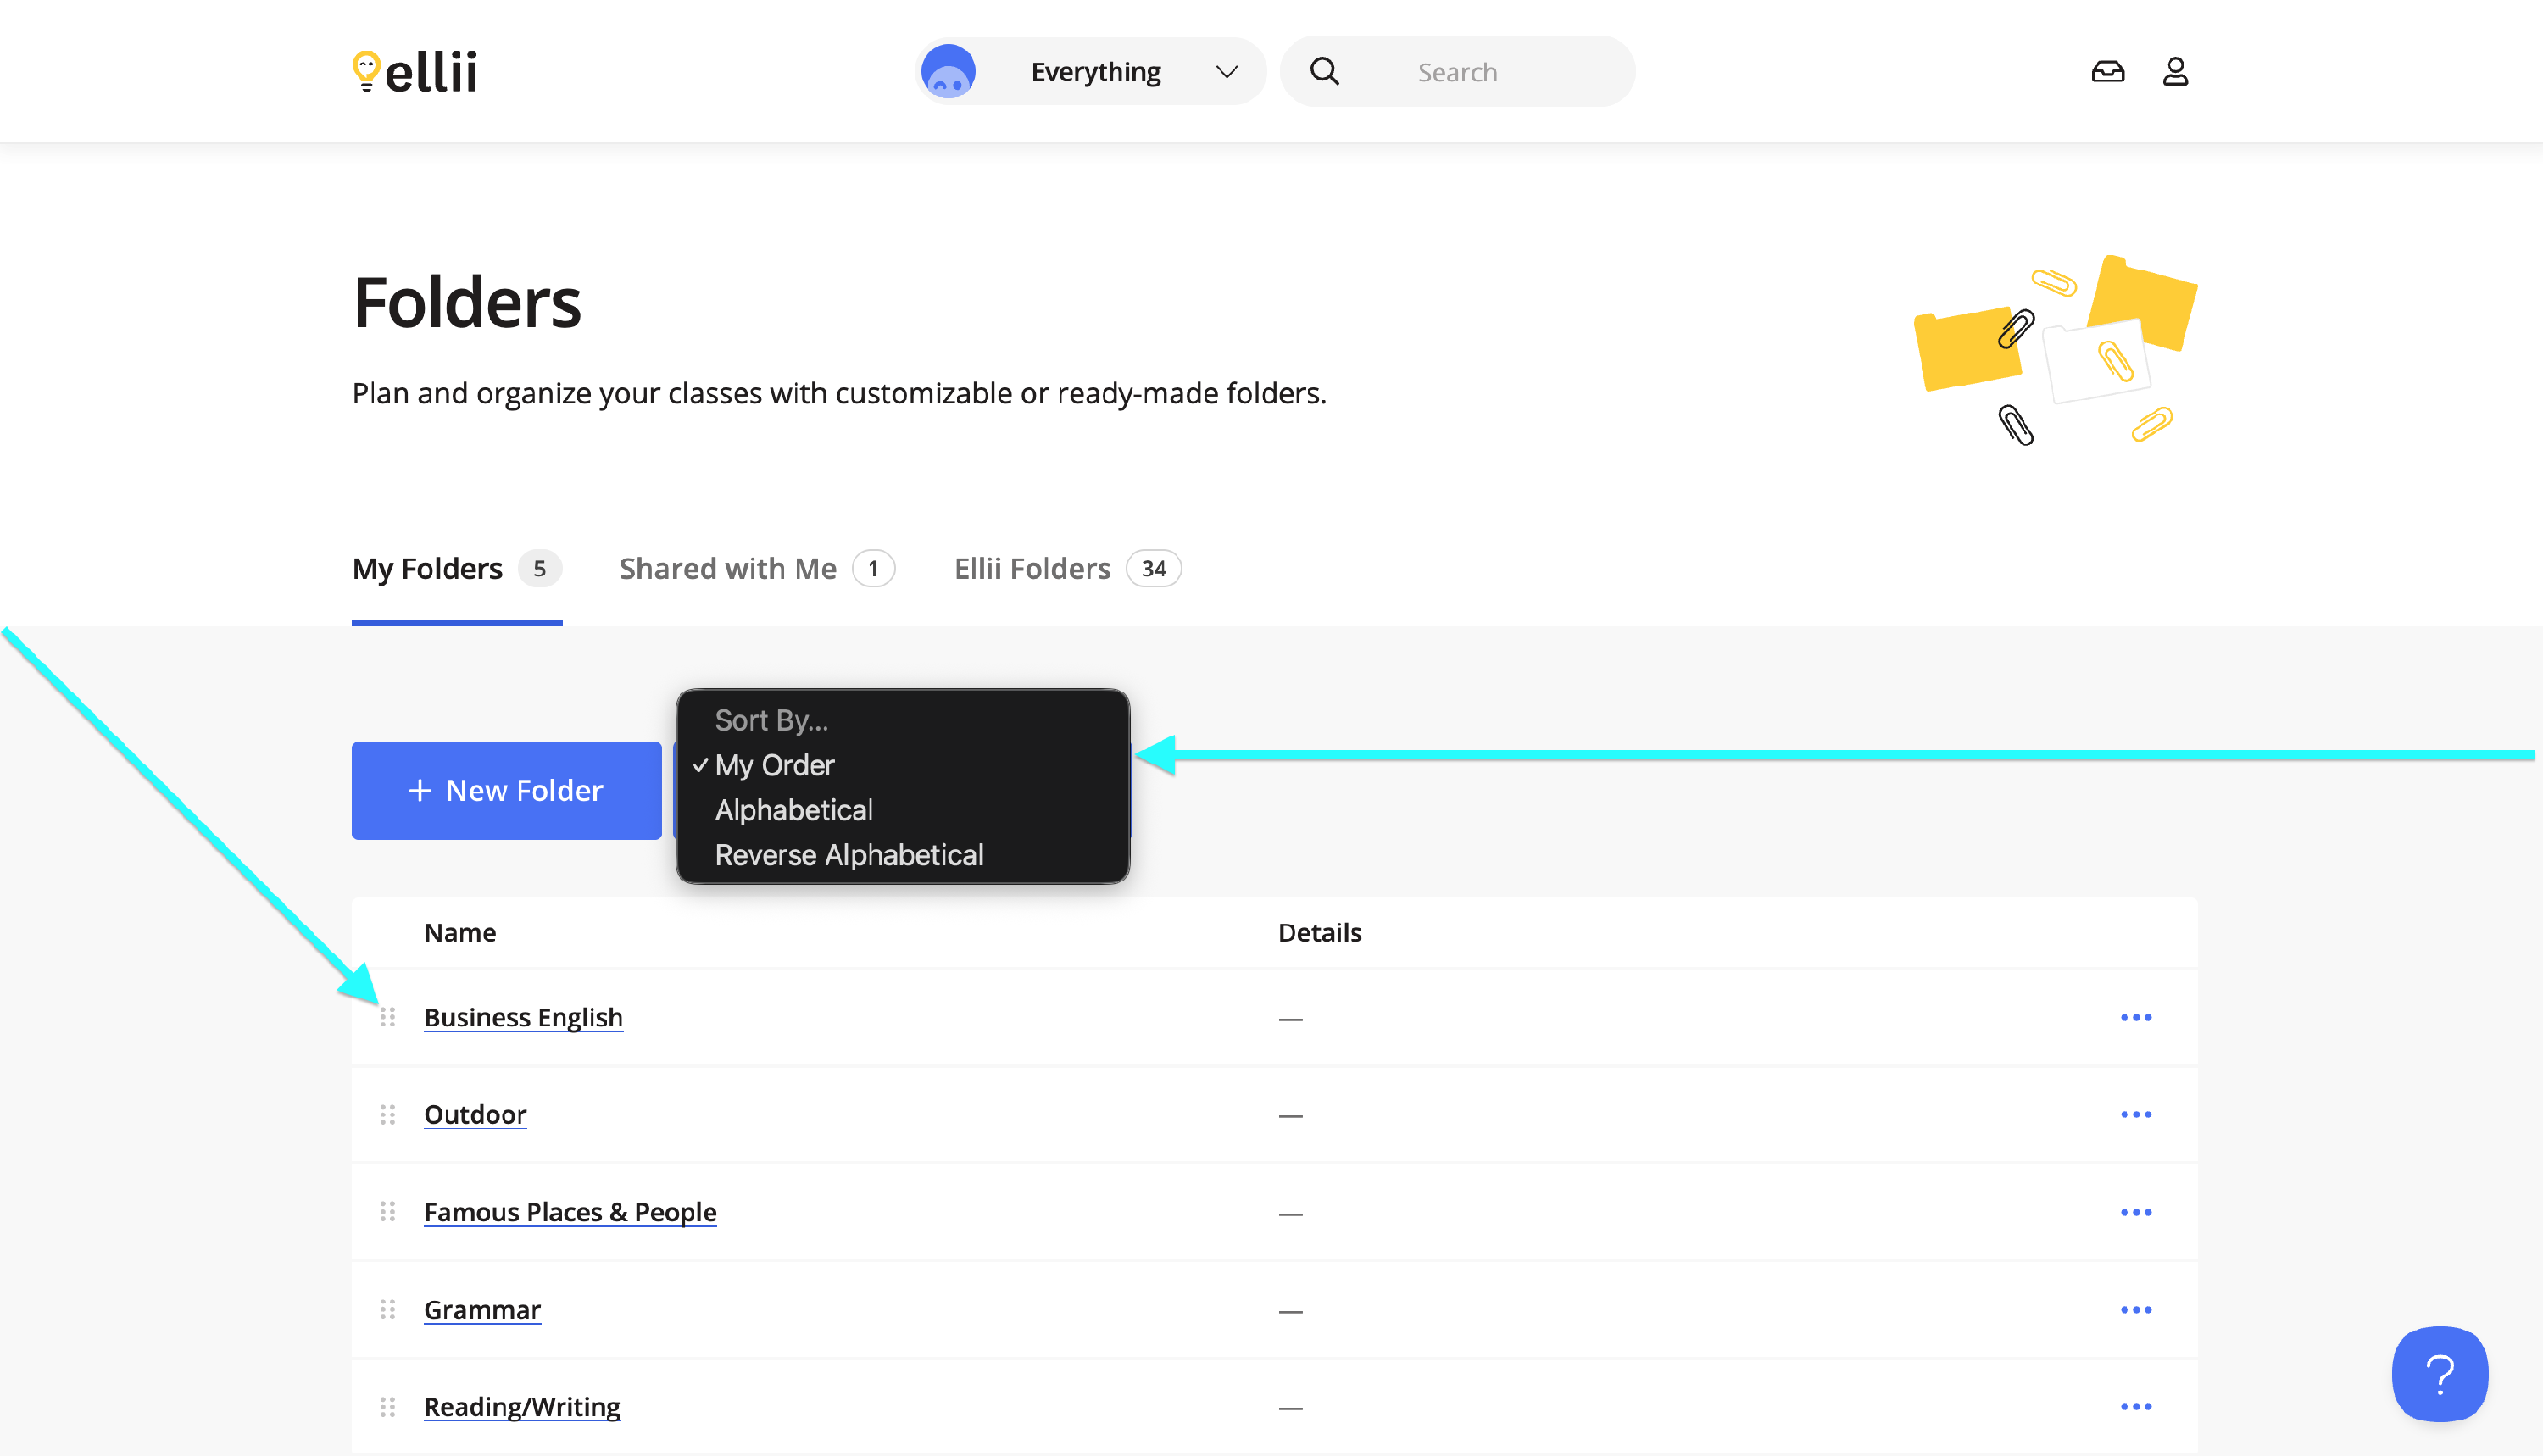Open the Famous Places & People folder
The width and height of the screenshot is (2543, 1456).
[x=570, y=1212]
